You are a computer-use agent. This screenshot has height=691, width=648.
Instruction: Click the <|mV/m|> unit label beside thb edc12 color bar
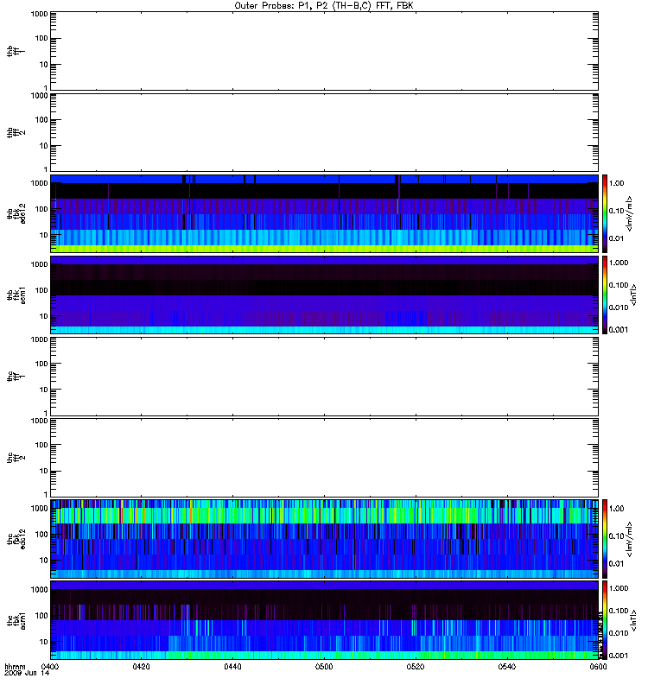pos(630,213)
